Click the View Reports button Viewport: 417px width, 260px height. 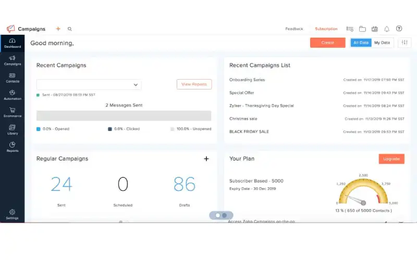coord(194,84)
